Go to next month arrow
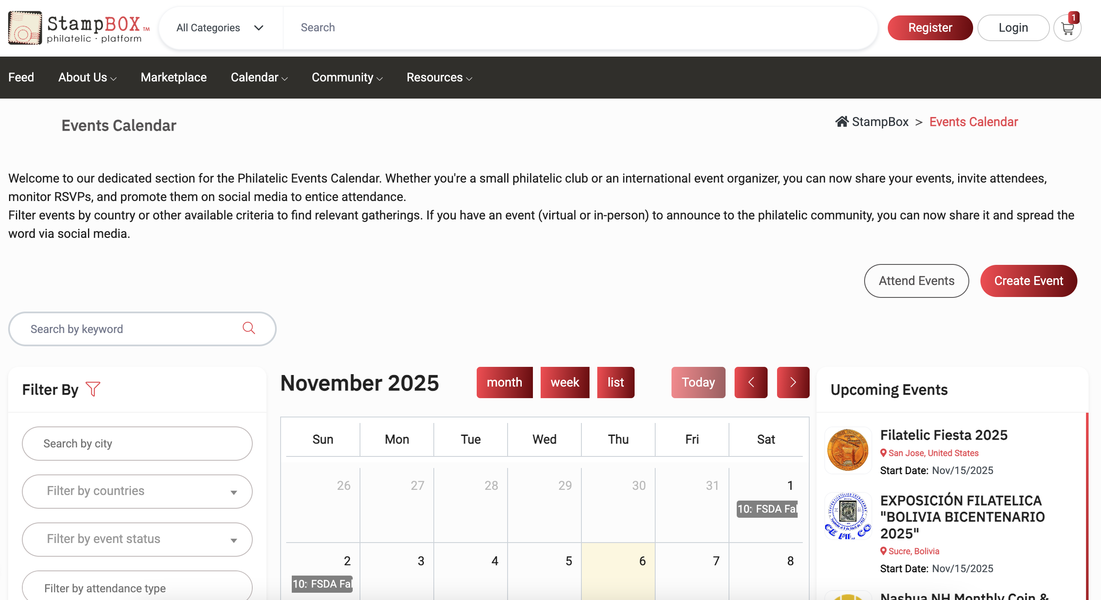Viewport: 1101px width, 600px height. pos(793,382)
